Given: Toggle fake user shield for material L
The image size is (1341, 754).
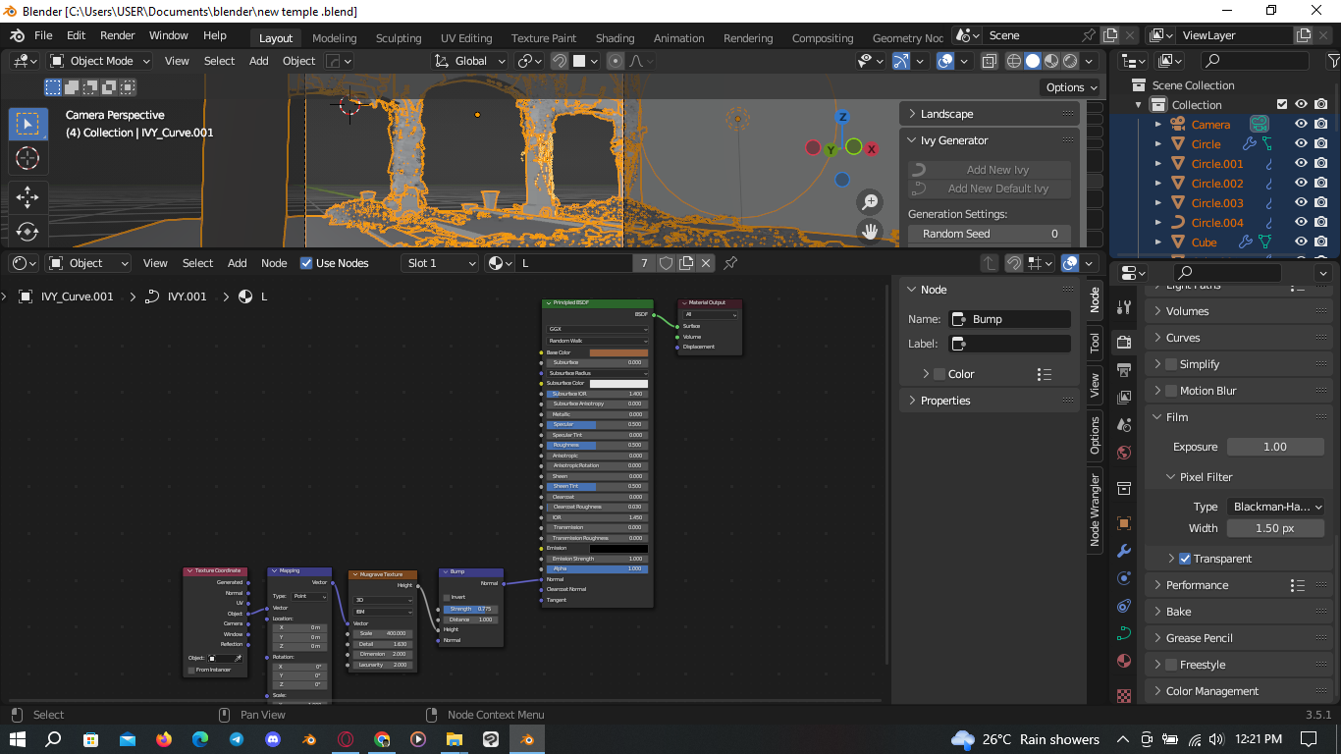Looking at the screenshot, I should click(x=666, y=263).
